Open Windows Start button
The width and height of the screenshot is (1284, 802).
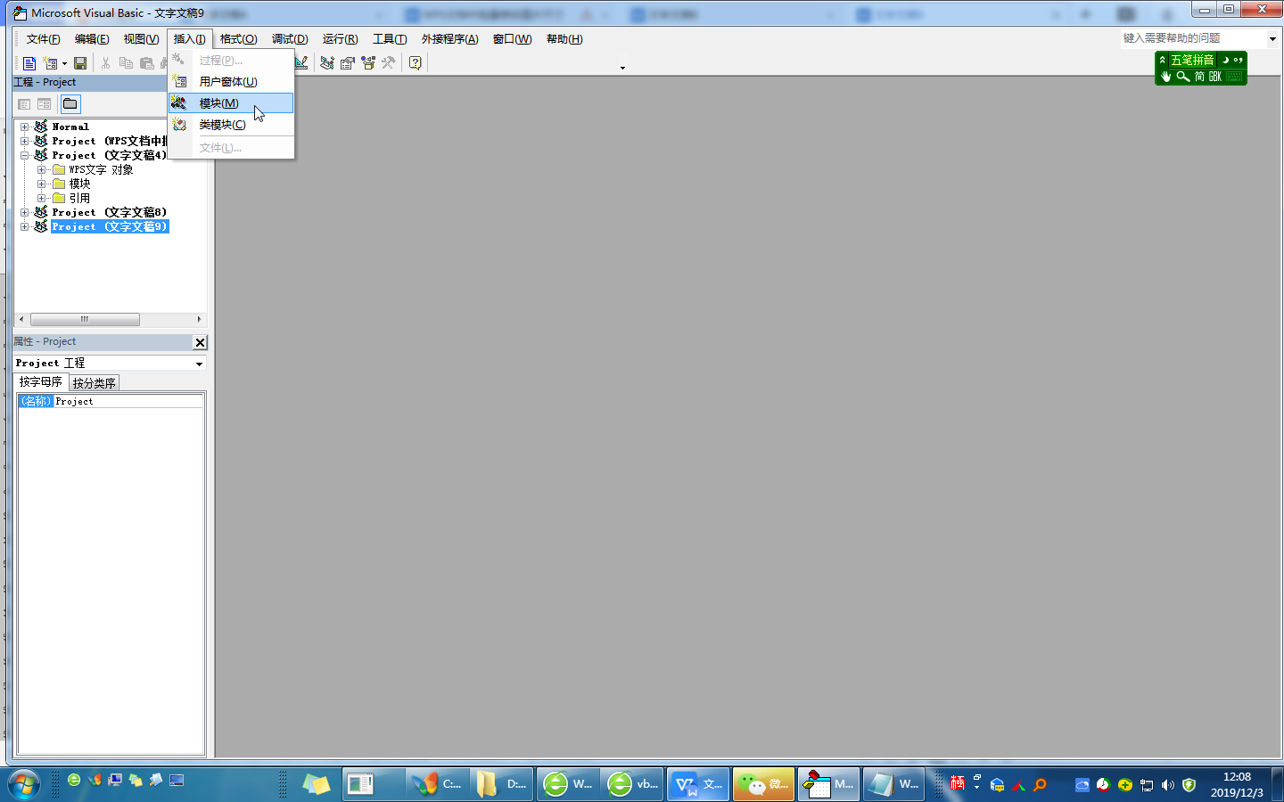(24, 784)
